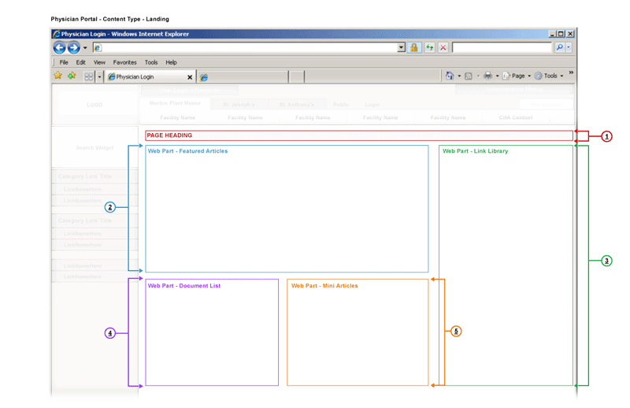Open the Tools menu in menu bar
This screenshot has width=630, height=408.
point(151,62)
